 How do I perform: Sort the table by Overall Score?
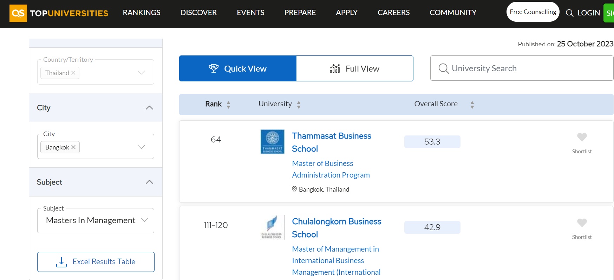[472, 105]
